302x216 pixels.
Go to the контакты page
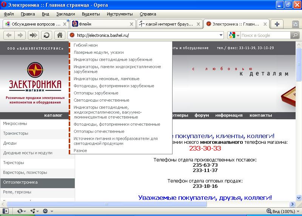pos(261,115)
